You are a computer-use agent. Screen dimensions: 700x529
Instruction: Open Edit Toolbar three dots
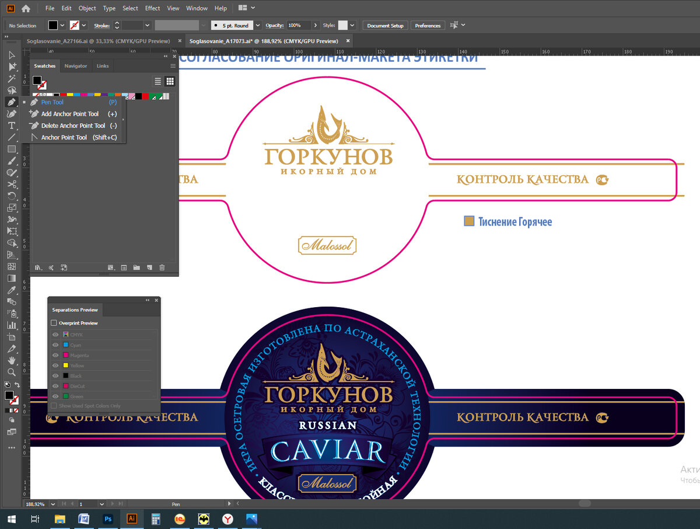pos(11,448)
